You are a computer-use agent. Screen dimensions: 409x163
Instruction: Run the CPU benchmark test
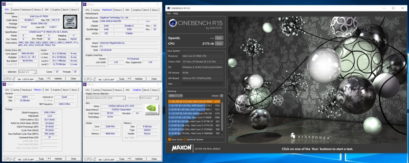[x=219, y=43]
